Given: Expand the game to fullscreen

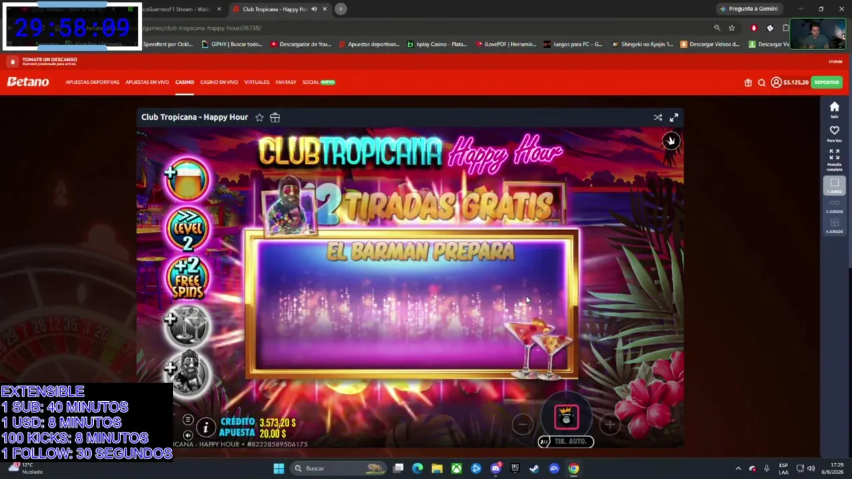Looking at the screenshot, I should pyautogui.click(x=674, y=118).
